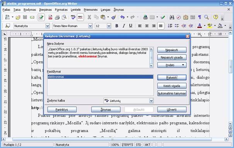Click the font color A icon
The image size is (234, 148).
(x=200, y=26)
